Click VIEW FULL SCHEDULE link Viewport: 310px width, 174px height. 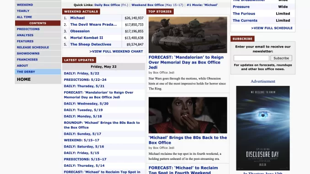click(x=272, y=28)
